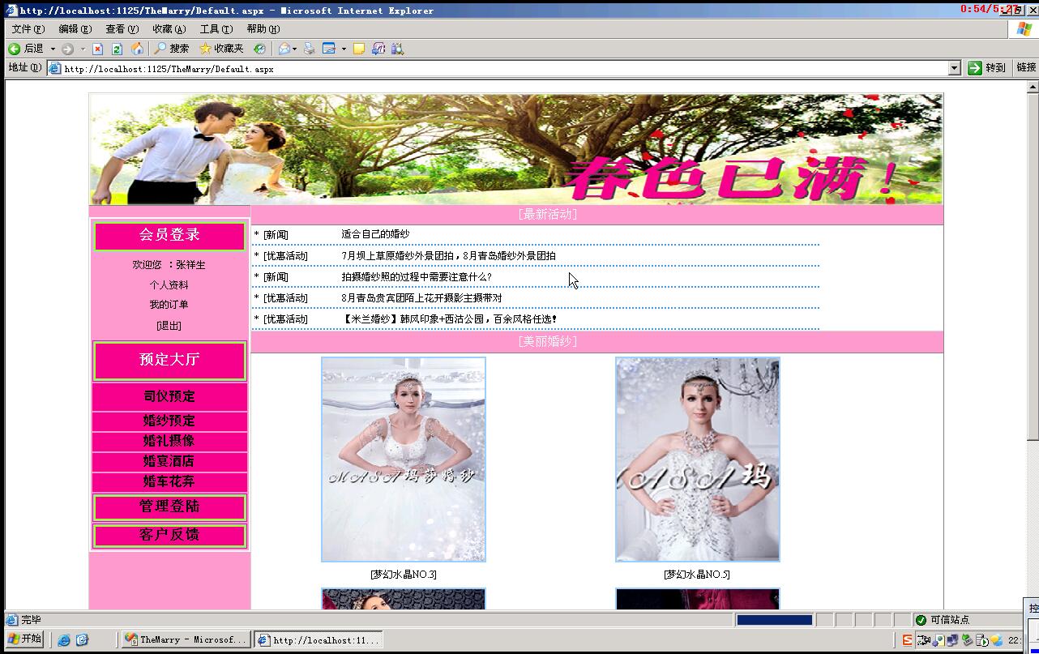Viewport: 1039px width, 654px height.
Task: Click the Edit page toolbar icon
Action: click(x=329, y=49)
